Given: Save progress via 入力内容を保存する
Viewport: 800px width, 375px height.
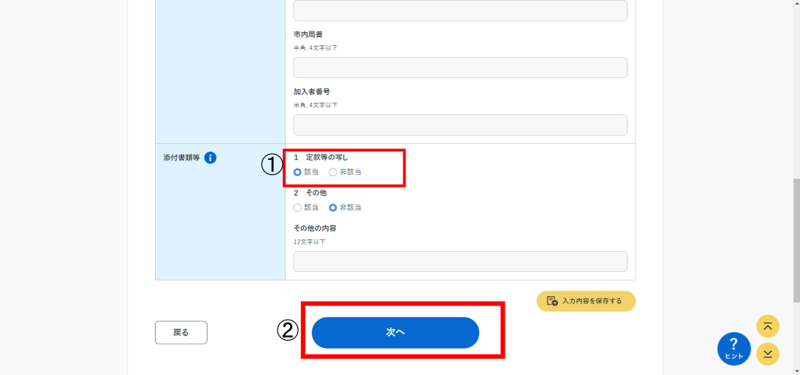Looking at the screenshot, I should click(x=586, y=301).
